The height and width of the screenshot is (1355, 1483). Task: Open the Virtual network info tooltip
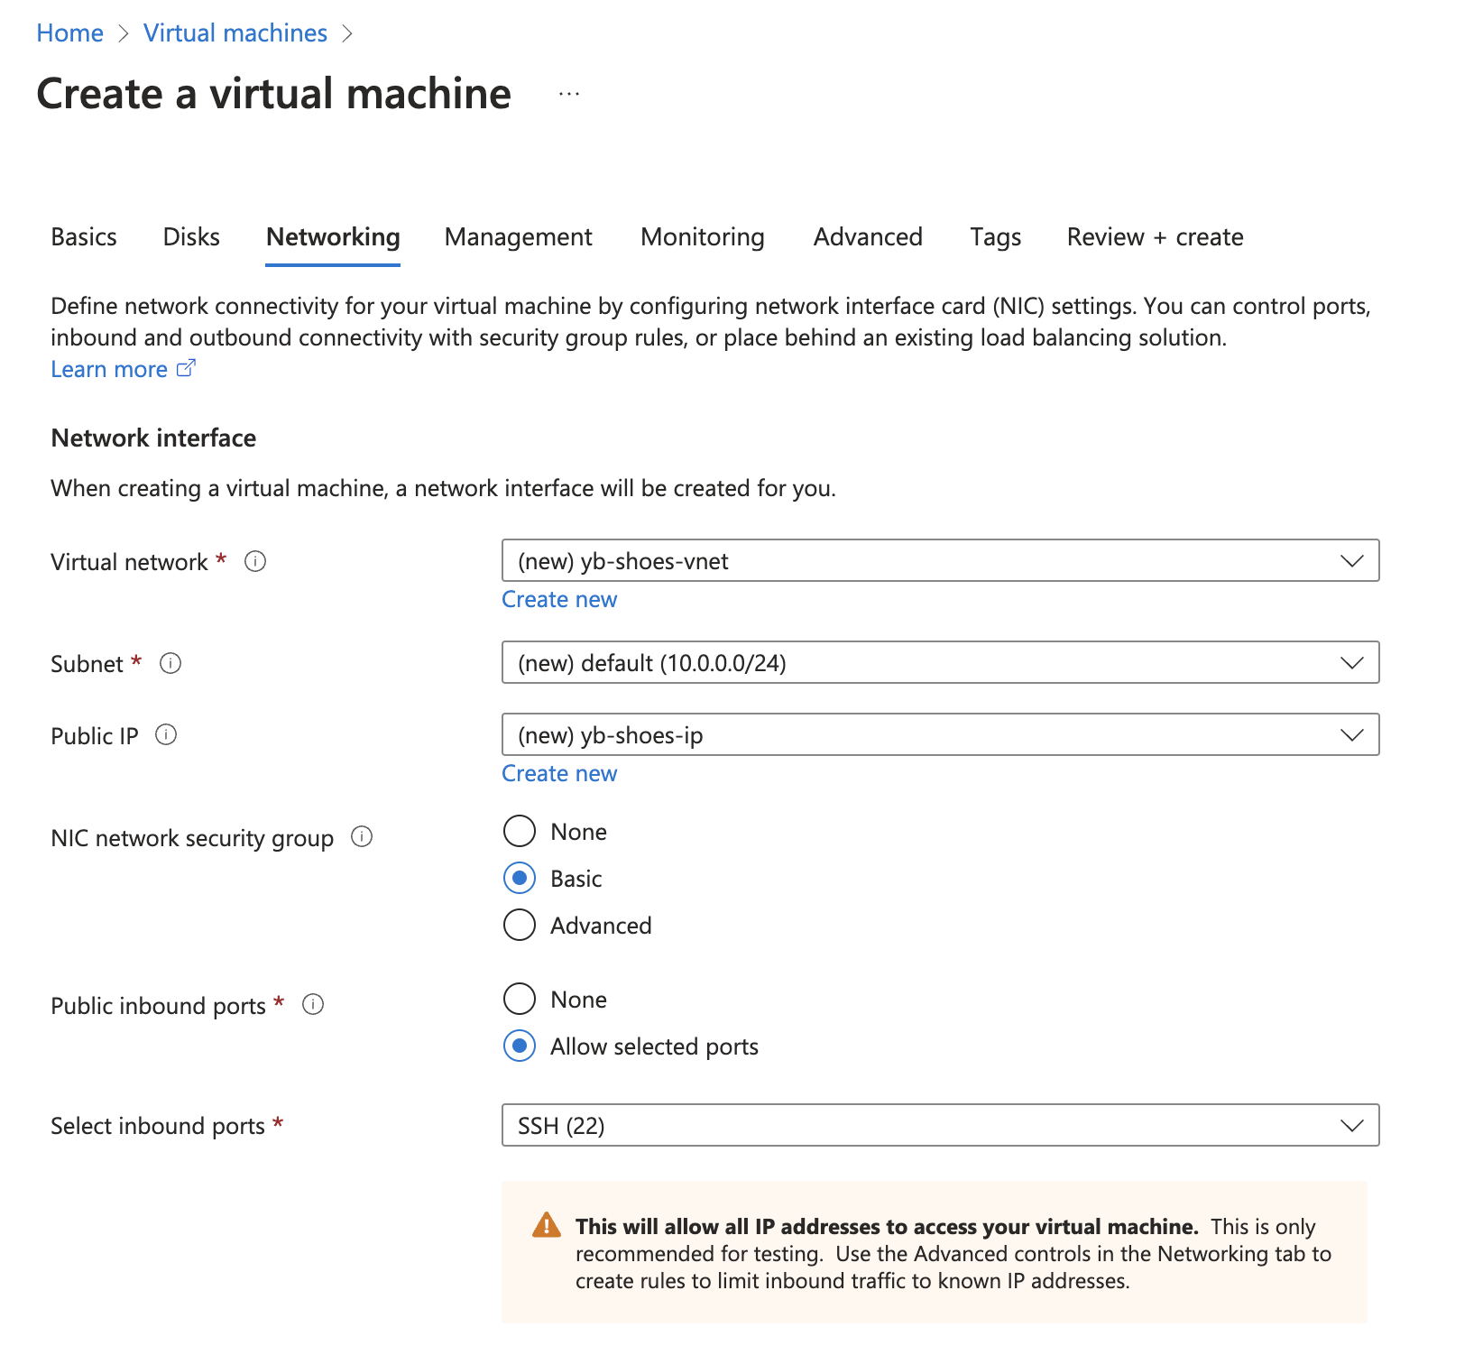coord(255,561)
